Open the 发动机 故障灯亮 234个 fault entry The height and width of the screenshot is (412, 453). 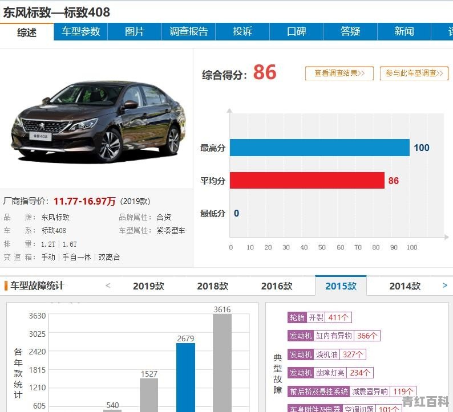330,373
